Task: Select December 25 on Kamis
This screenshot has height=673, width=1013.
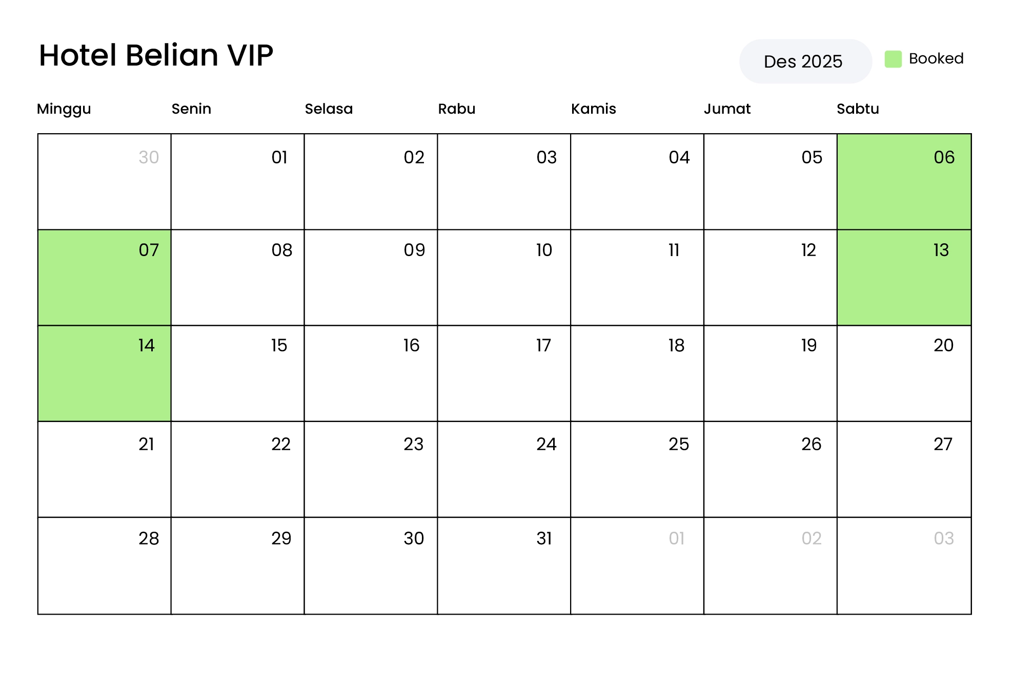Action: click(x=637, y=469)
